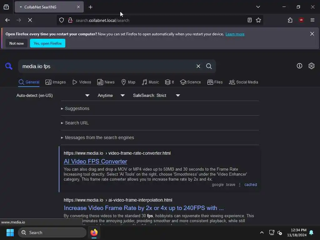Go back to previous page

pyautogui.click(x=7, y=20)
